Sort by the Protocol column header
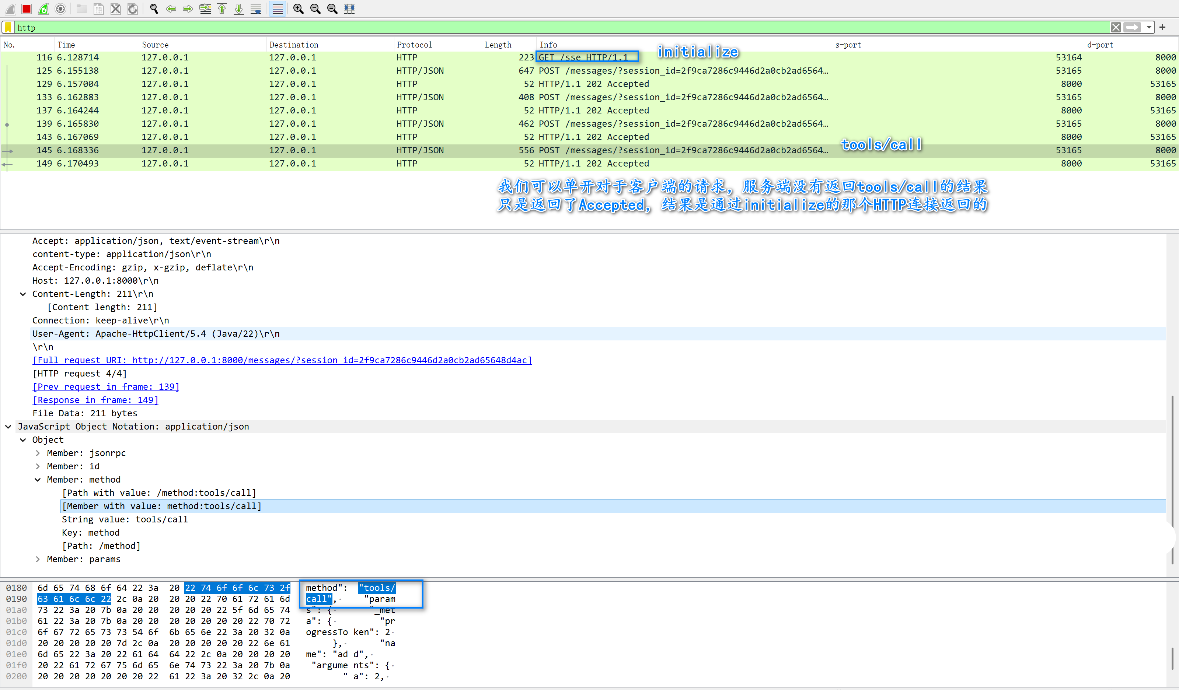 pos(437,45)
